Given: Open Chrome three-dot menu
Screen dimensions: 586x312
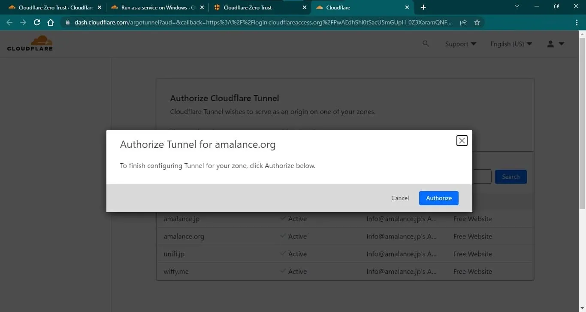Looking at the screenshot, I should pos(577,23).
